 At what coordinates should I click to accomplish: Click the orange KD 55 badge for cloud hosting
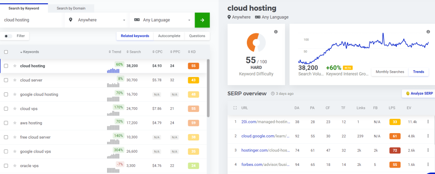193,66
